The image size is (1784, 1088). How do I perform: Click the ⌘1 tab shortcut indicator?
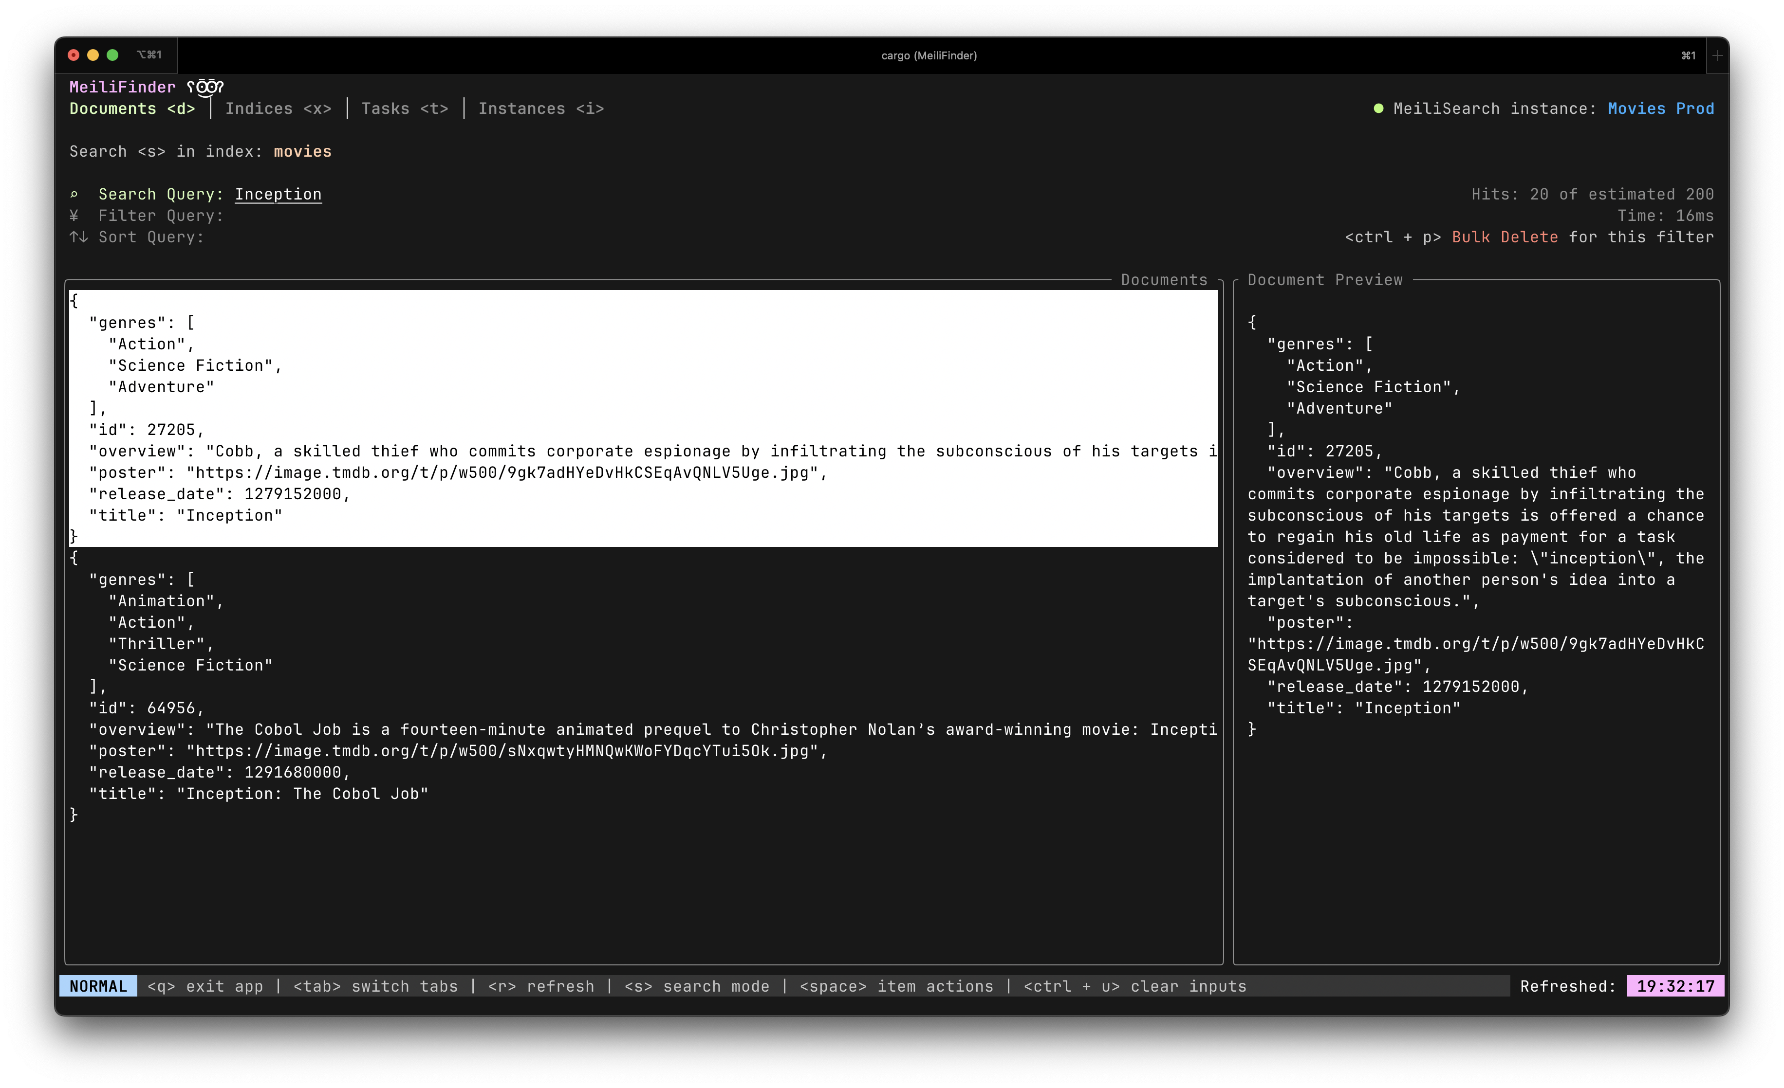1689,55
